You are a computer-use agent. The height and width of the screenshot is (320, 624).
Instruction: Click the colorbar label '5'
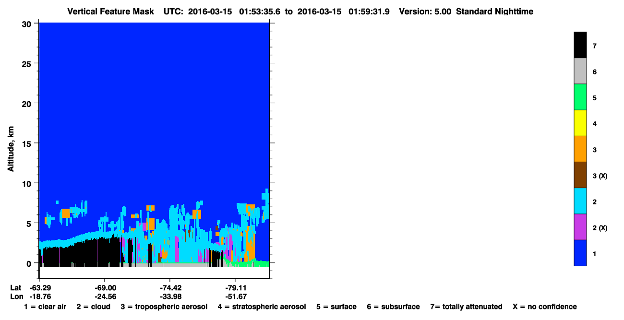595,98
